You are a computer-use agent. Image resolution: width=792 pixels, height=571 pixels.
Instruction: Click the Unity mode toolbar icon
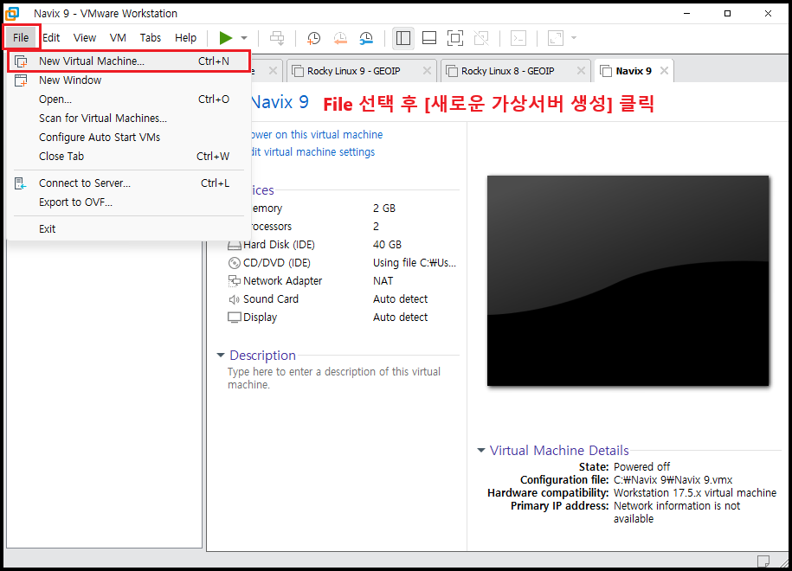coord(481,38)
